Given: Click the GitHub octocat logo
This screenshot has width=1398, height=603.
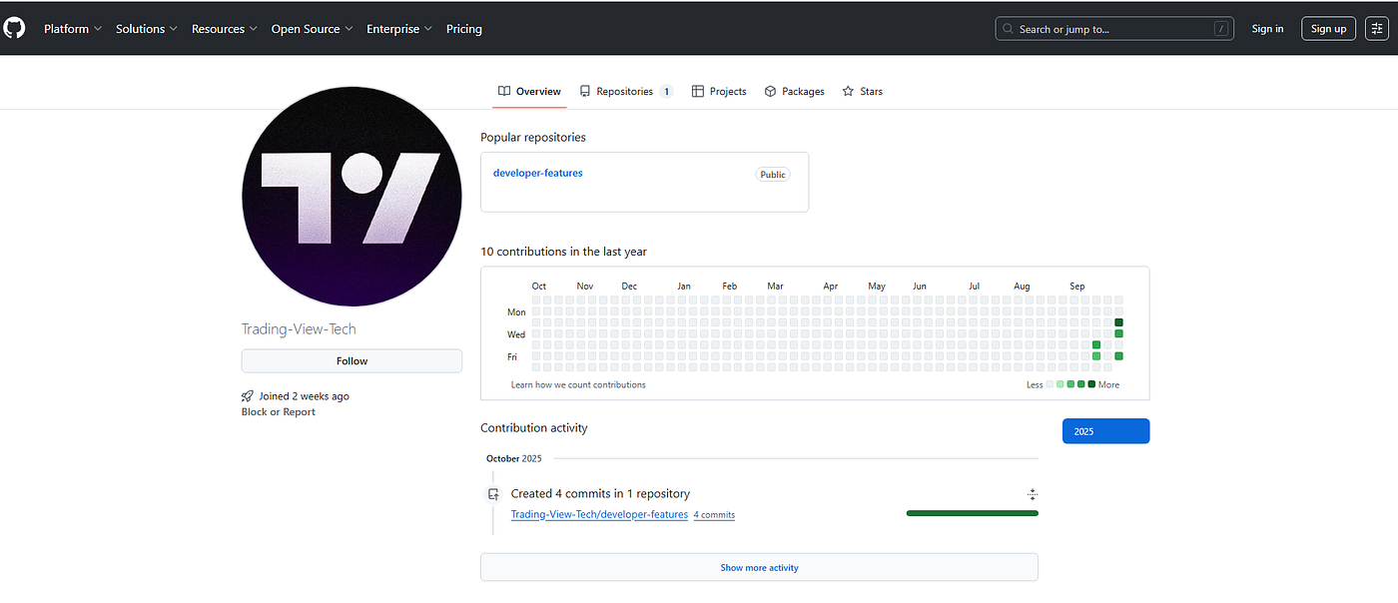Looking at the screenshot, I should click(14, 28).
